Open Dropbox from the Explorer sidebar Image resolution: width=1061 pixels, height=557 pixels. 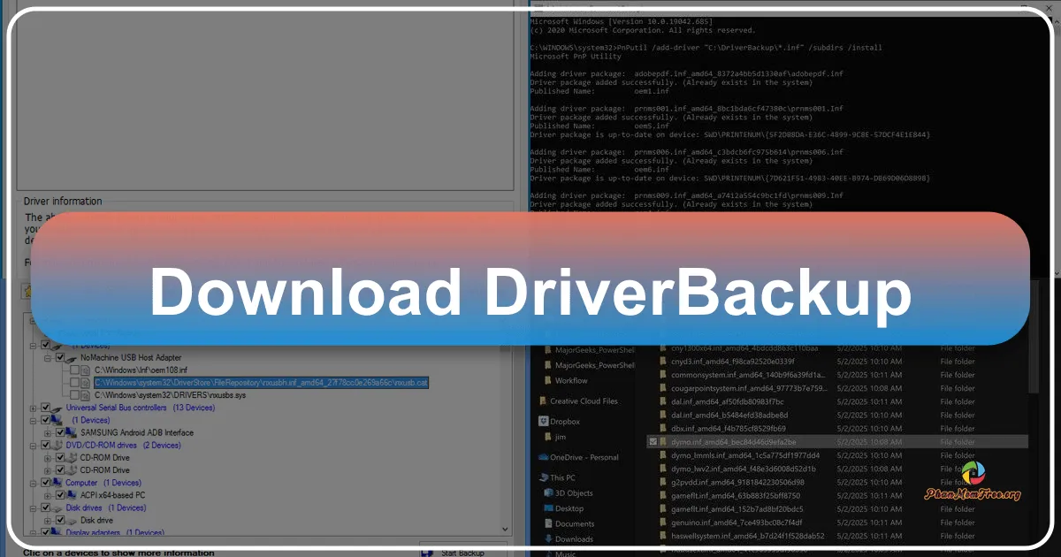coord(566,422)
